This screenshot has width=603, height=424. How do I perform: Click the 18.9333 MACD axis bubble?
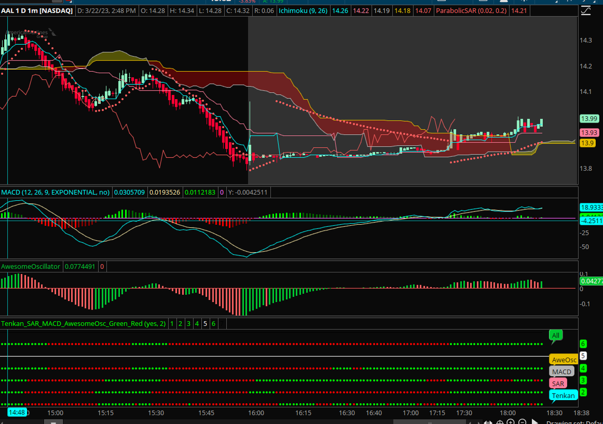591,207
